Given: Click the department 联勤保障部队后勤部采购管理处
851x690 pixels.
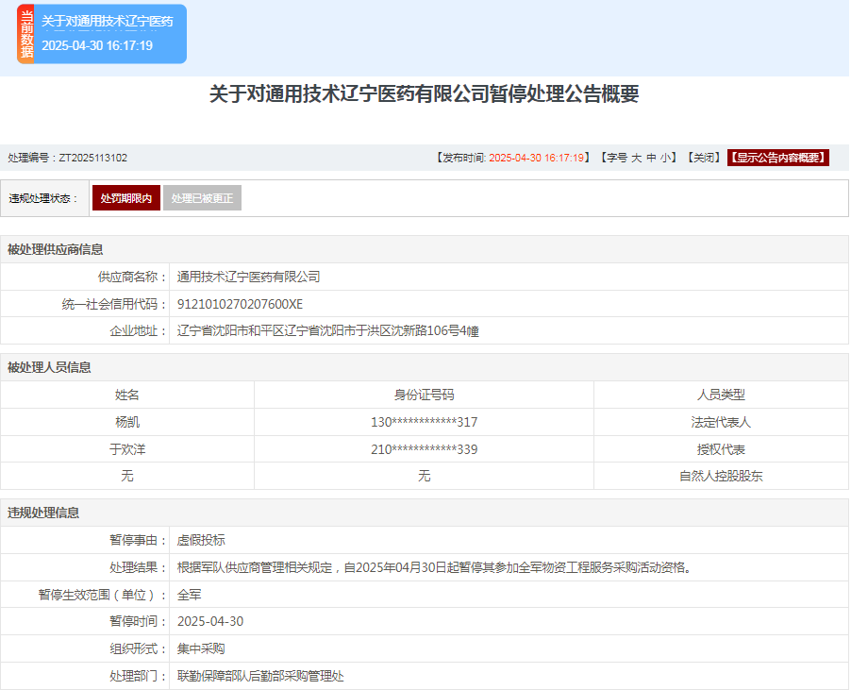Looking at the screenshot, I should click(x=260, y=676).
